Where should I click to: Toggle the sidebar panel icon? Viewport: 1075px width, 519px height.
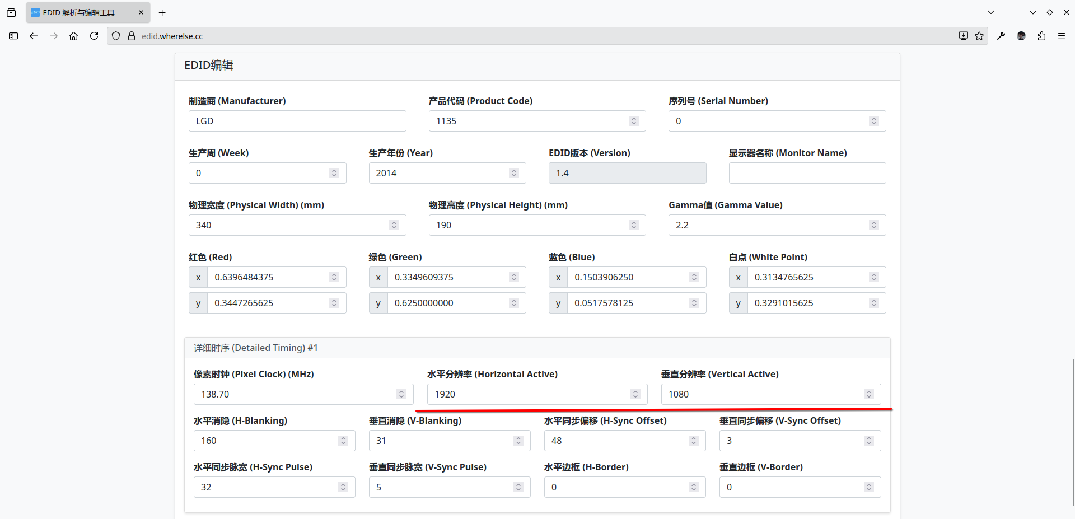[x=13, y=36]
